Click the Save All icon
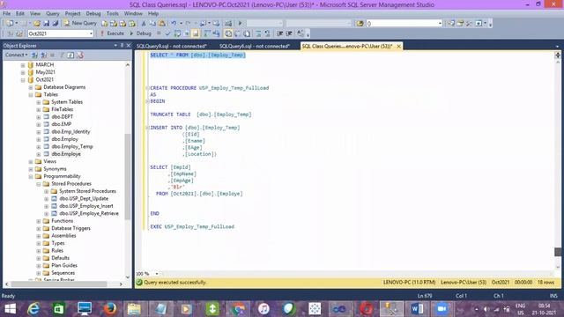Screen dimensions: 564x317 (x=55, y=24)
